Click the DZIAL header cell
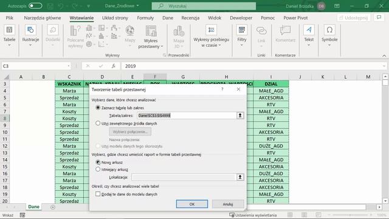The image size is (389, 219). tap(271, 84)
